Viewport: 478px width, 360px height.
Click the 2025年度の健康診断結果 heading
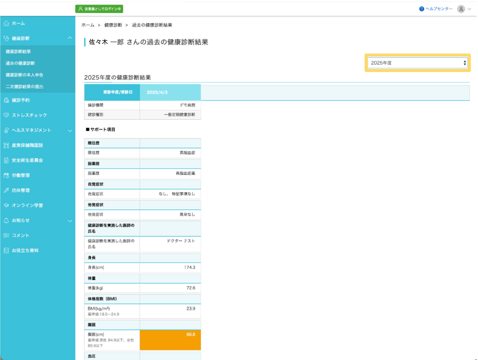click(117, 78)
